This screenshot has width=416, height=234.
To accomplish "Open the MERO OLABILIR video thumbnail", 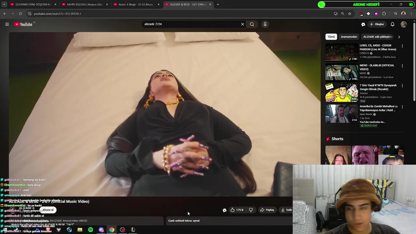I will (342, 72).
